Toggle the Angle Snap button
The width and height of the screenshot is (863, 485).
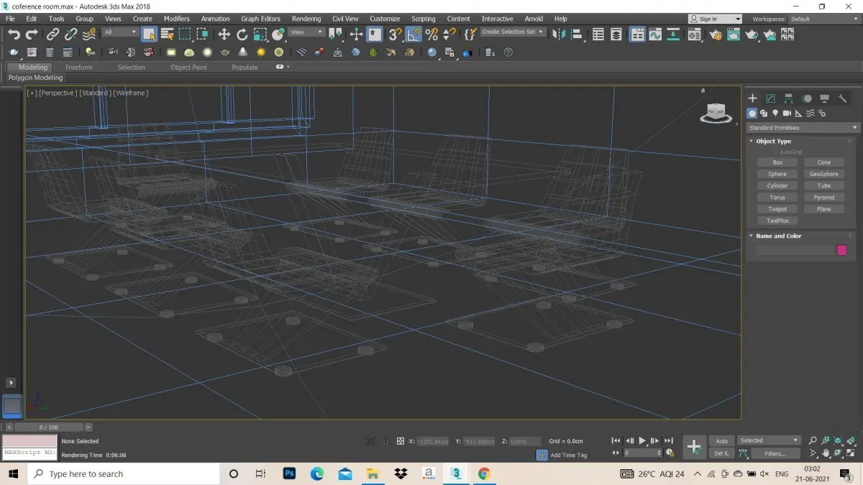coord(414,34)
